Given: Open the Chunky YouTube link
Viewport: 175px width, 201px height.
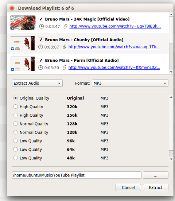Looking at the screenshot, I should [114, 47].
